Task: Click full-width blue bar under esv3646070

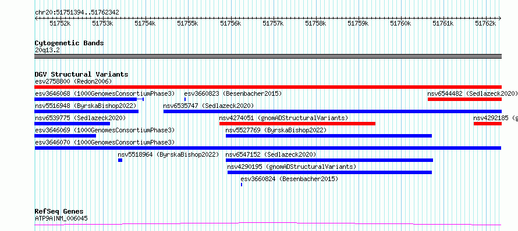Action: (x=268, y=147)
